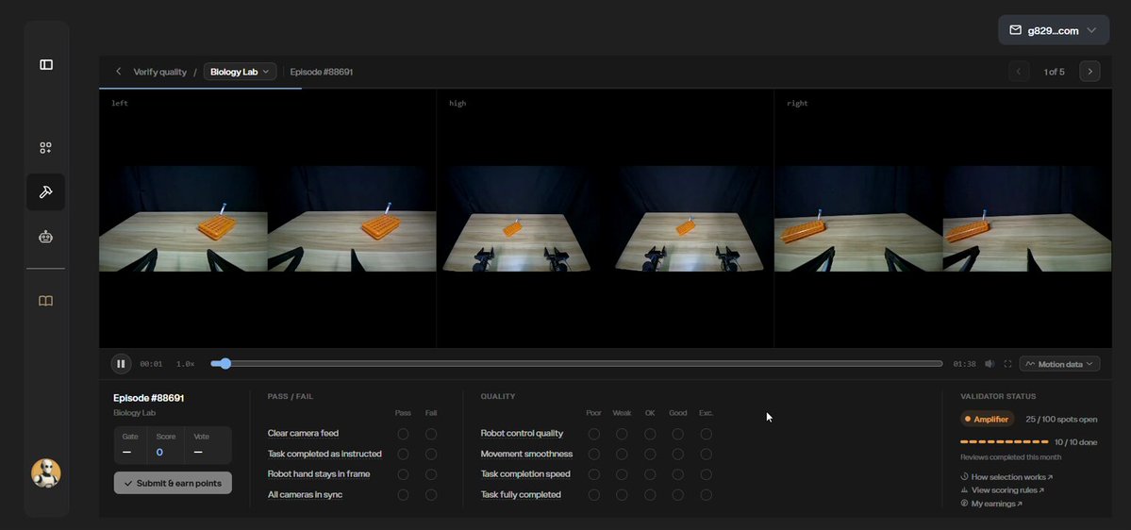Screen dimensions: 1131x530
Task: Open the book guide icon in sidebar
Action: [x=45, y=302]
